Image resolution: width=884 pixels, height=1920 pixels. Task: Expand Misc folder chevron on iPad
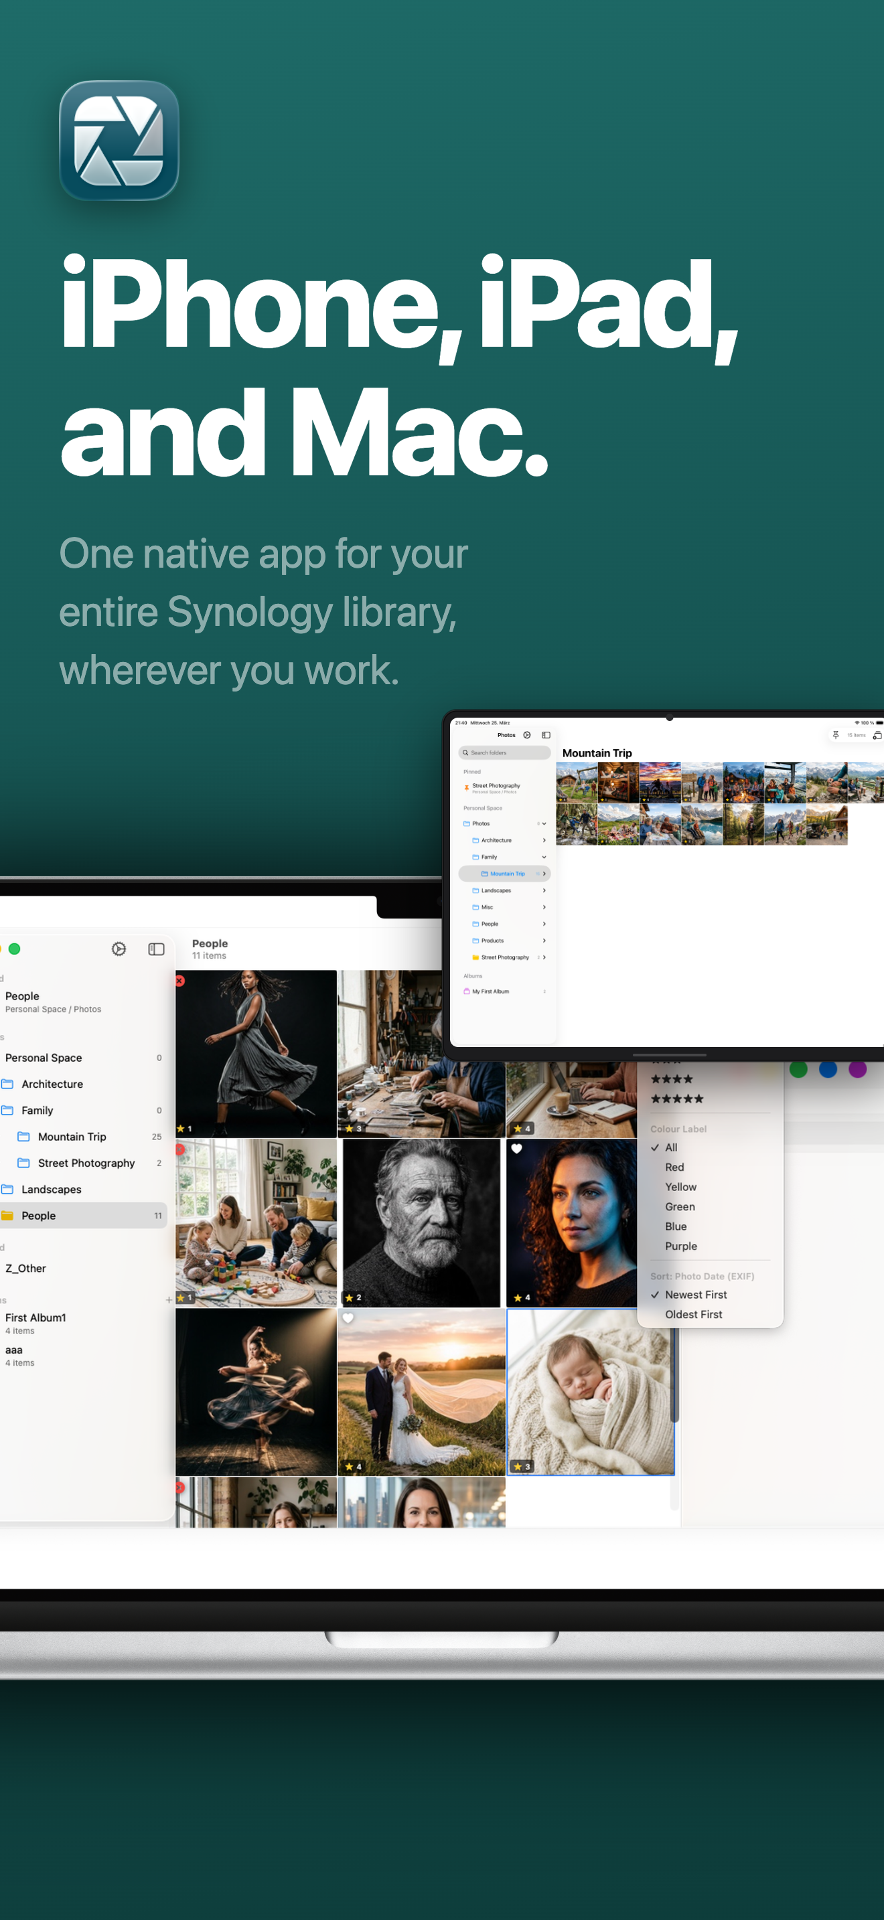(544, 907)
